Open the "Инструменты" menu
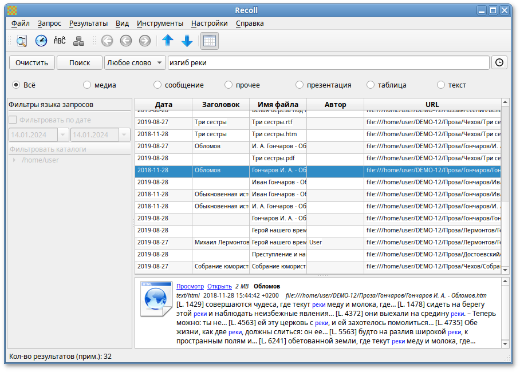The width and height of the screenshot is (520, 372). pos(160,23)
